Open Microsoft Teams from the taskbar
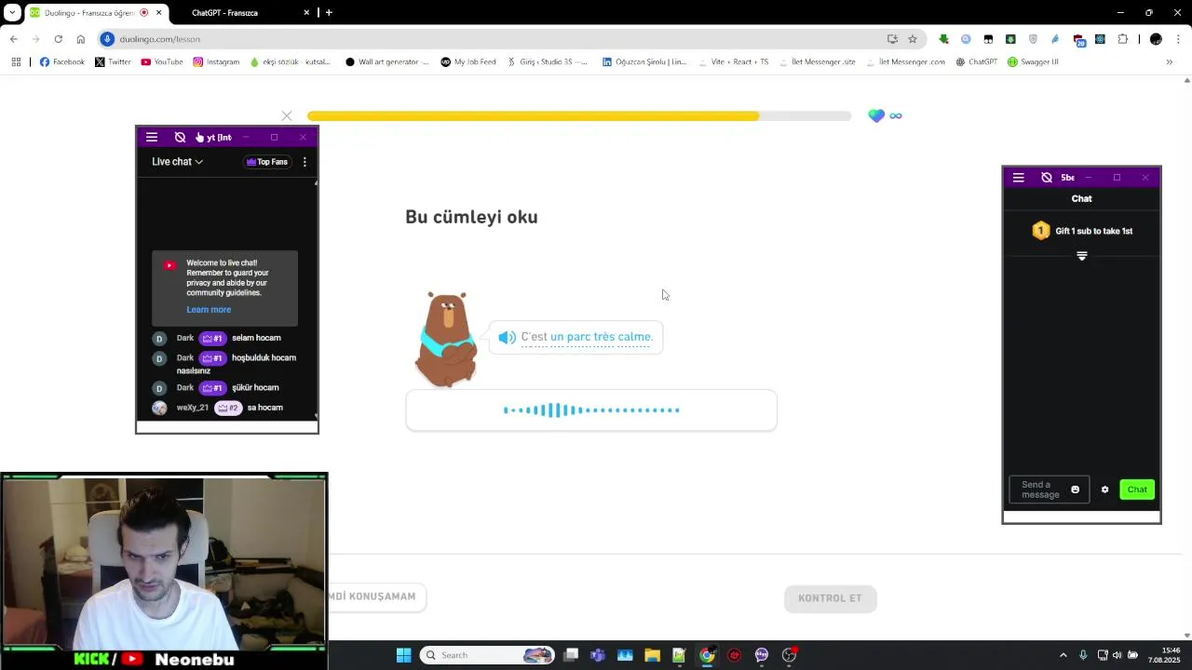 pos(598,655)
